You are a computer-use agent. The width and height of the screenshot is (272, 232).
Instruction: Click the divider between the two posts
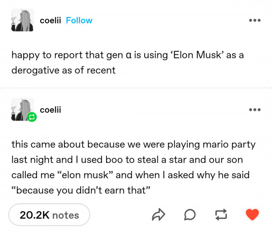point(136,88)
